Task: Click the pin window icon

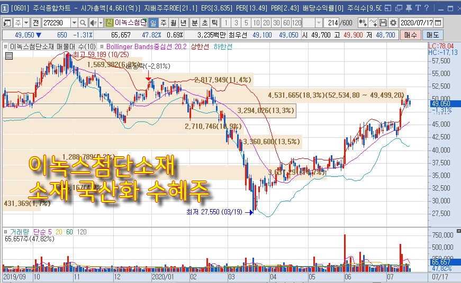Action: click(x=409, y=8)
